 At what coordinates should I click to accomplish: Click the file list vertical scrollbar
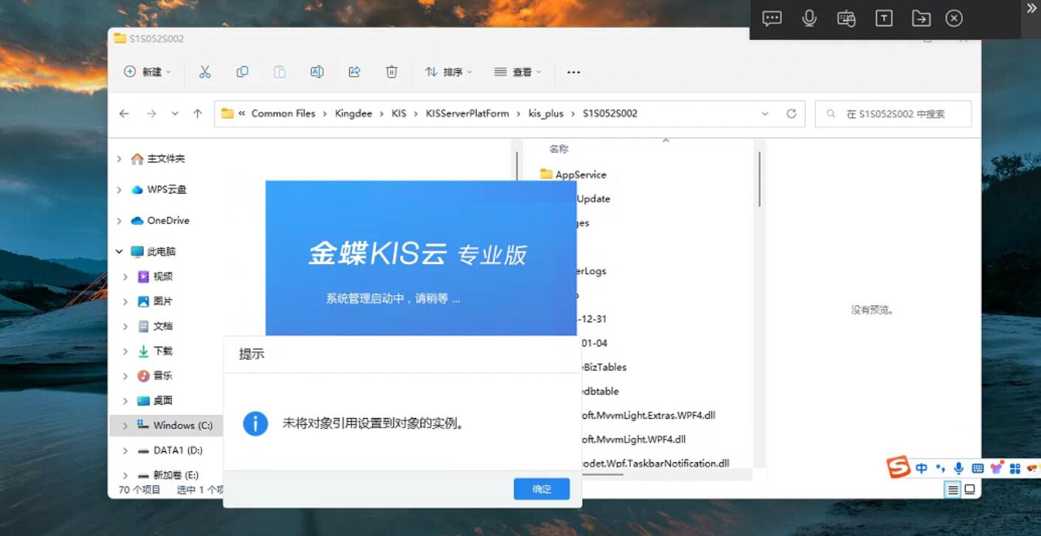[759, 179]
